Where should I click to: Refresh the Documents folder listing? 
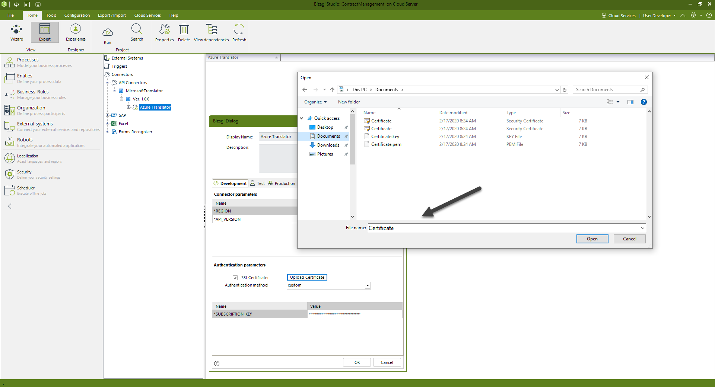point(565,90)
